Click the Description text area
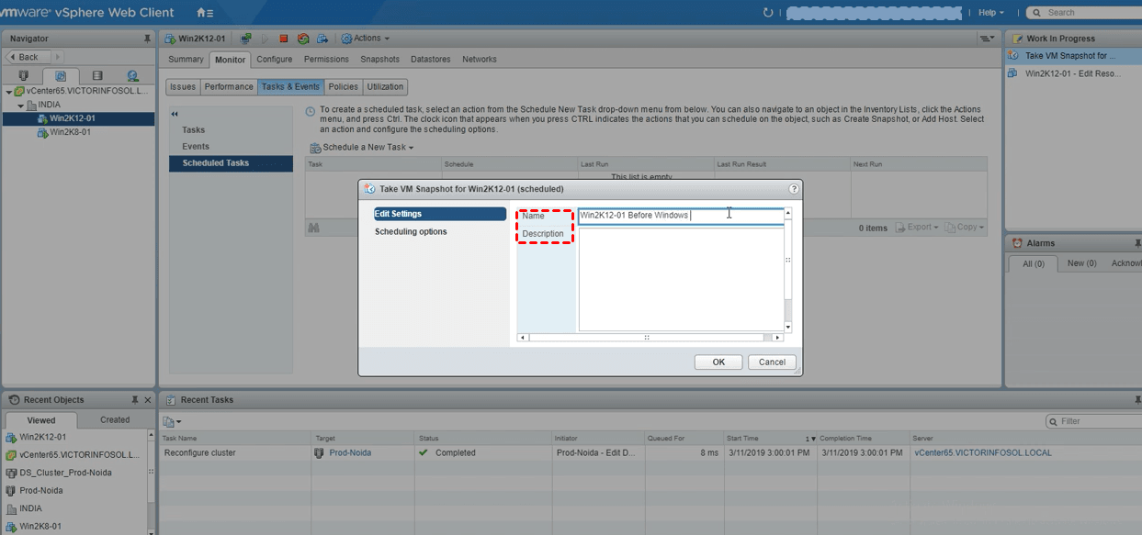1142x535 pixels. tap(681, 279)
